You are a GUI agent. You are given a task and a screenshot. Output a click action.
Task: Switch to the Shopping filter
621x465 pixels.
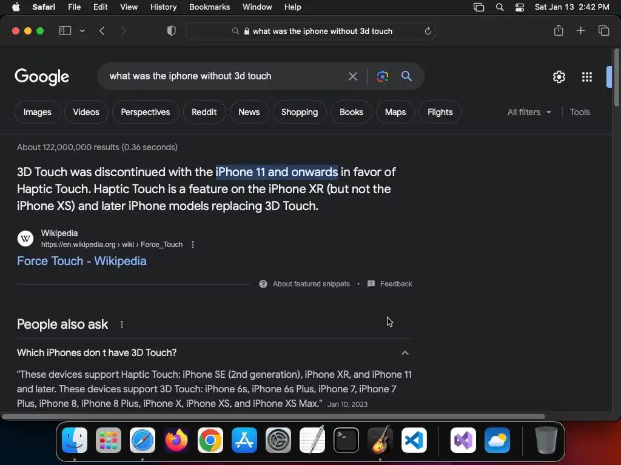300,112
